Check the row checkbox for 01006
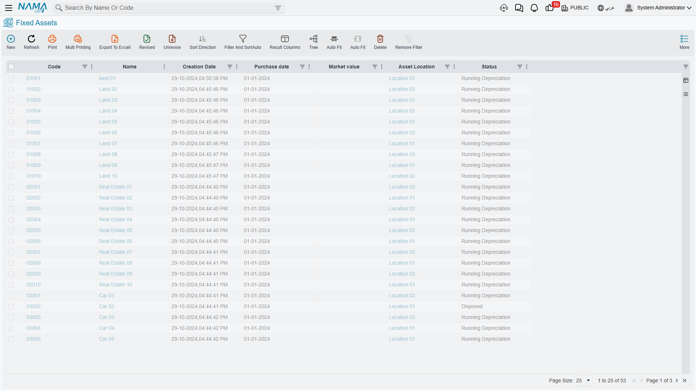696x391 pixels. click(11, 133)
